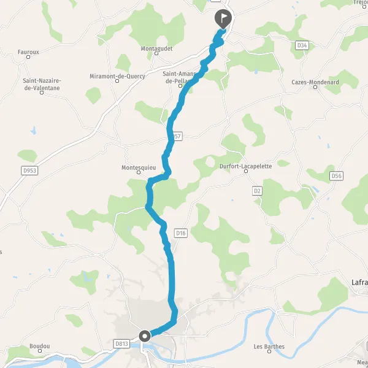Click the D2 road badge
Image resolution: width=368 pixels, height=368 pixels.
(257, 191)
